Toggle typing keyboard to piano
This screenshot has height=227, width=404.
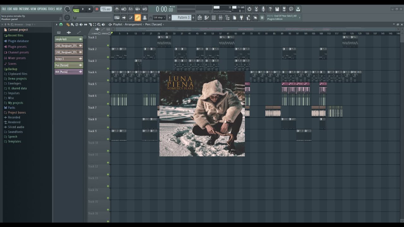coord(116,18)
